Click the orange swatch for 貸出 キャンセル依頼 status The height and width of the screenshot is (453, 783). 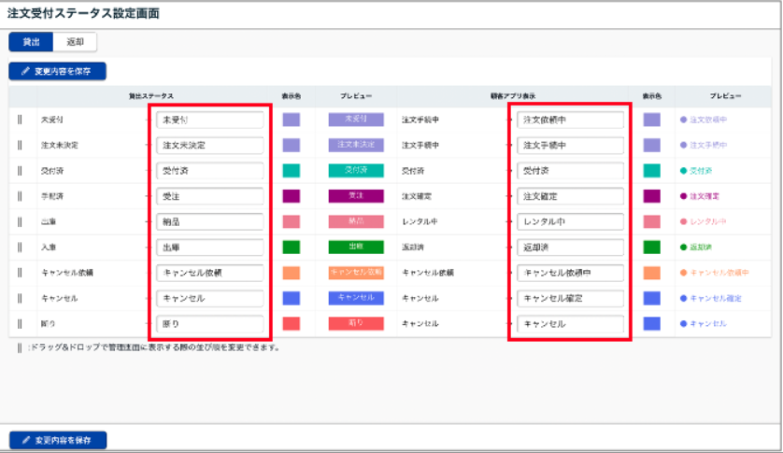pyautogui.click(x=291, y=273)
